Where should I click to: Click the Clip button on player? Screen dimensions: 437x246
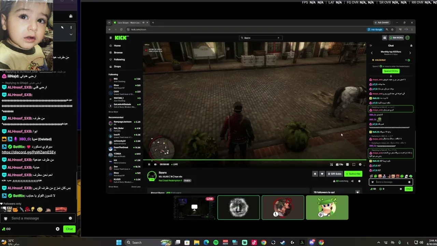(339, 164)
